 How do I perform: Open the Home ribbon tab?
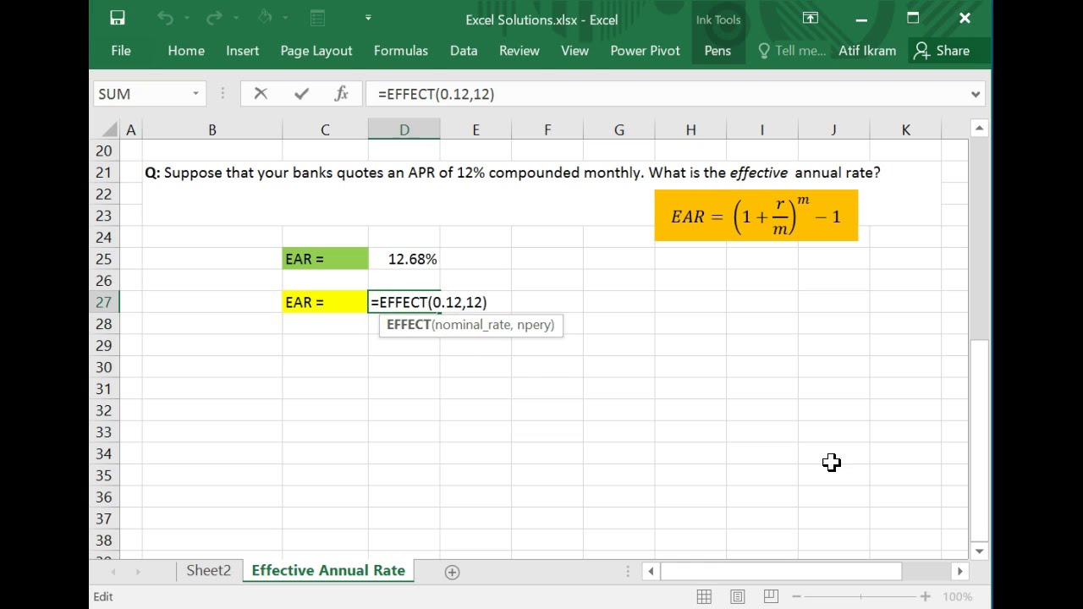pyautogui.click(x=186, y=51)
